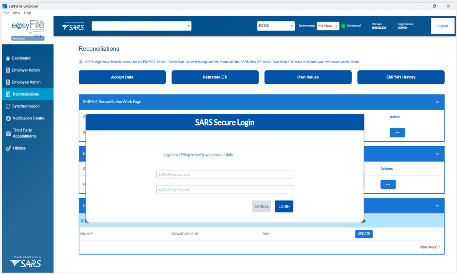Click UPDATE button in the ONLINE row
The height and width of the screenshot is (274, 457).
(364, 234)
